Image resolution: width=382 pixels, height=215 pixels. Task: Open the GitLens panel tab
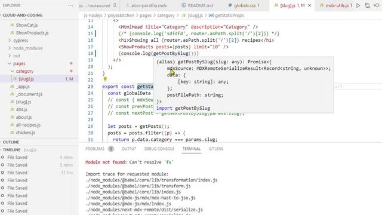coord(216,149)
